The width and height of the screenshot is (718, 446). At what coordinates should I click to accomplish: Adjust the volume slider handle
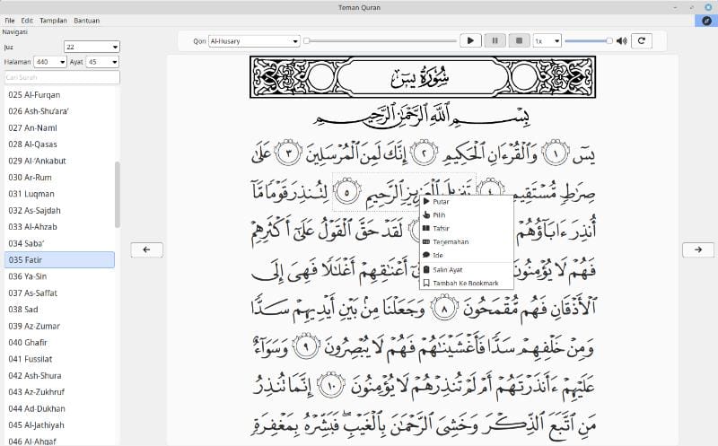(609, 40)
